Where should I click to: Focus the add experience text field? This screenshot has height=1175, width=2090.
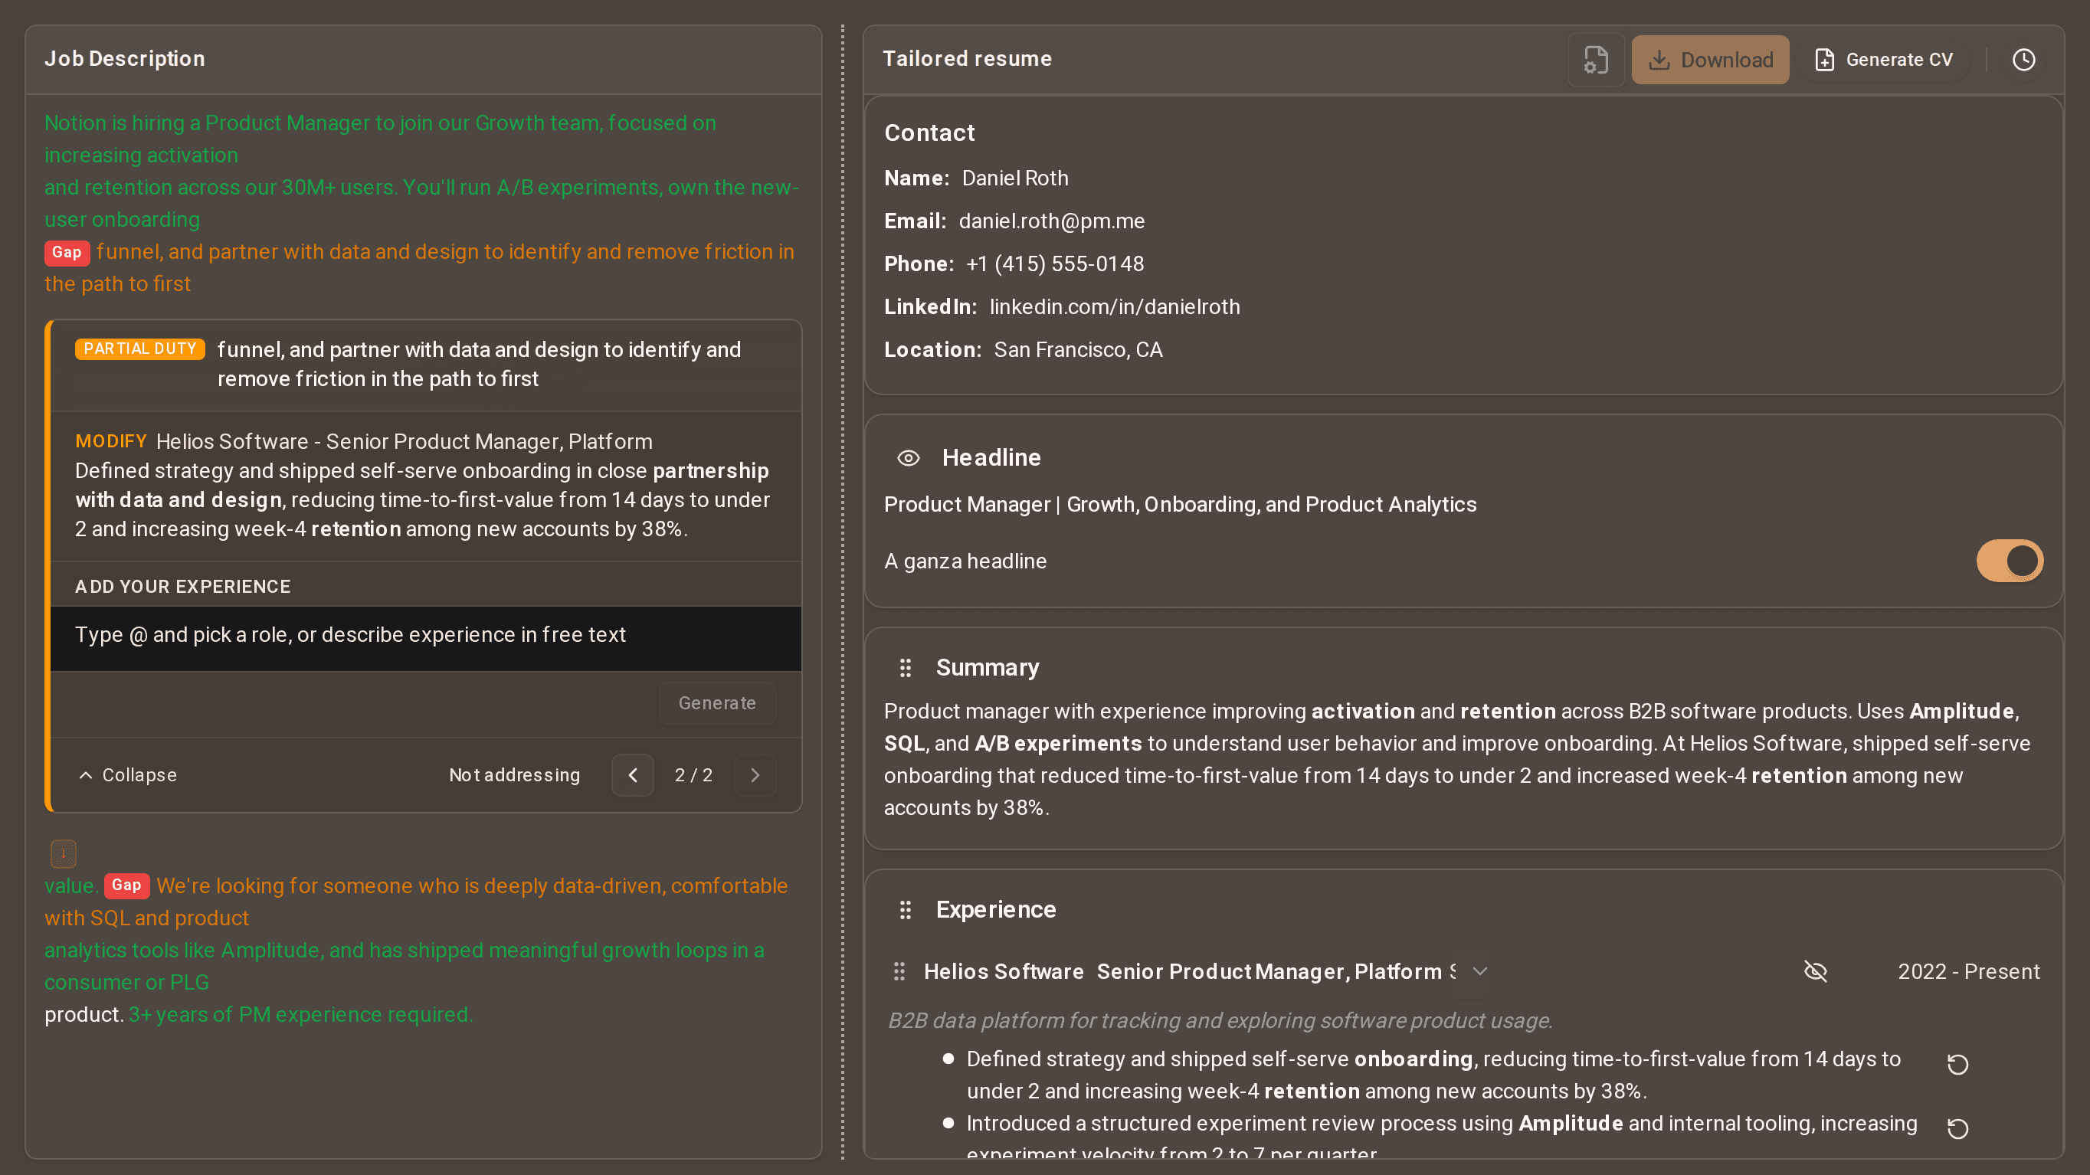[426, 638]
